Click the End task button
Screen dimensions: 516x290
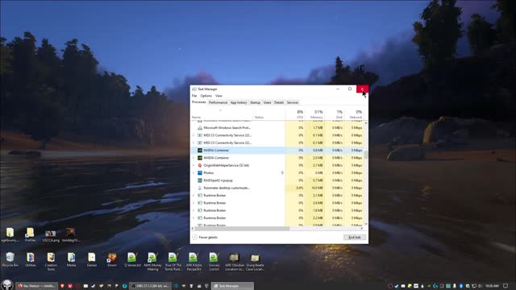(x=355, y=238)
